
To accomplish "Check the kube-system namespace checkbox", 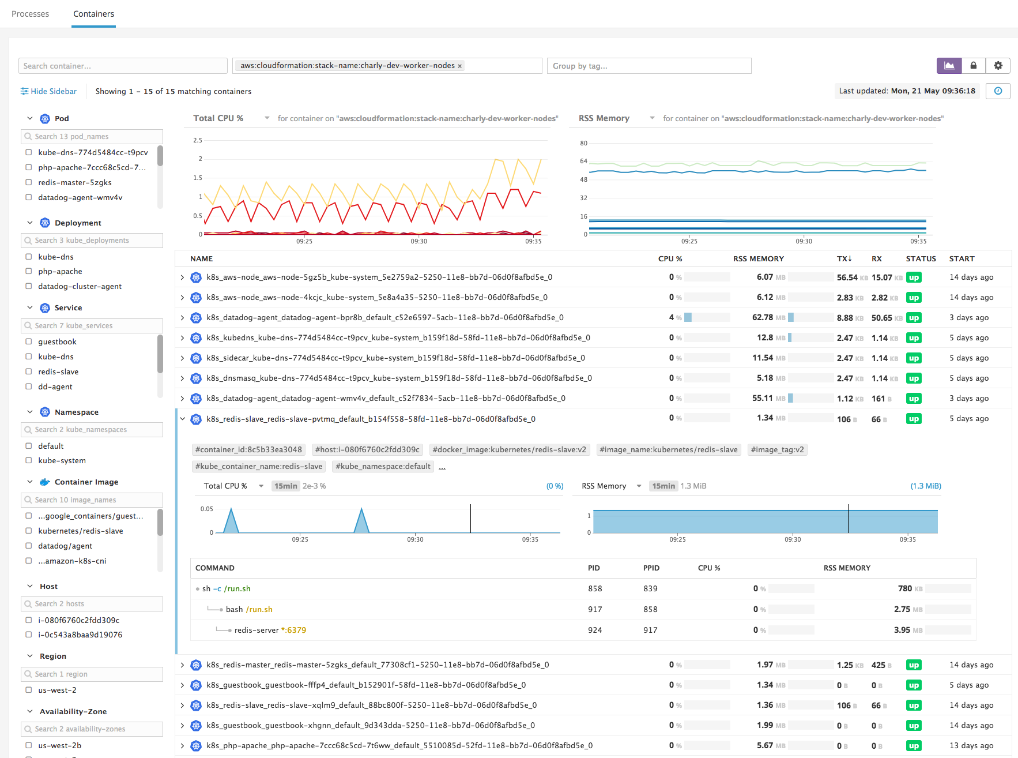I will point(29,460).
